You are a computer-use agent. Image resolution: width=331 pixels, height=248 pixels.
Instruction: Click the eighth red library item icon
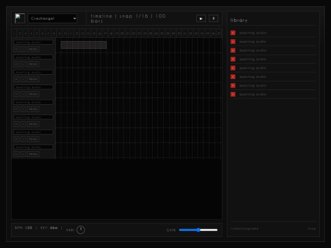(x=233, y=94)
